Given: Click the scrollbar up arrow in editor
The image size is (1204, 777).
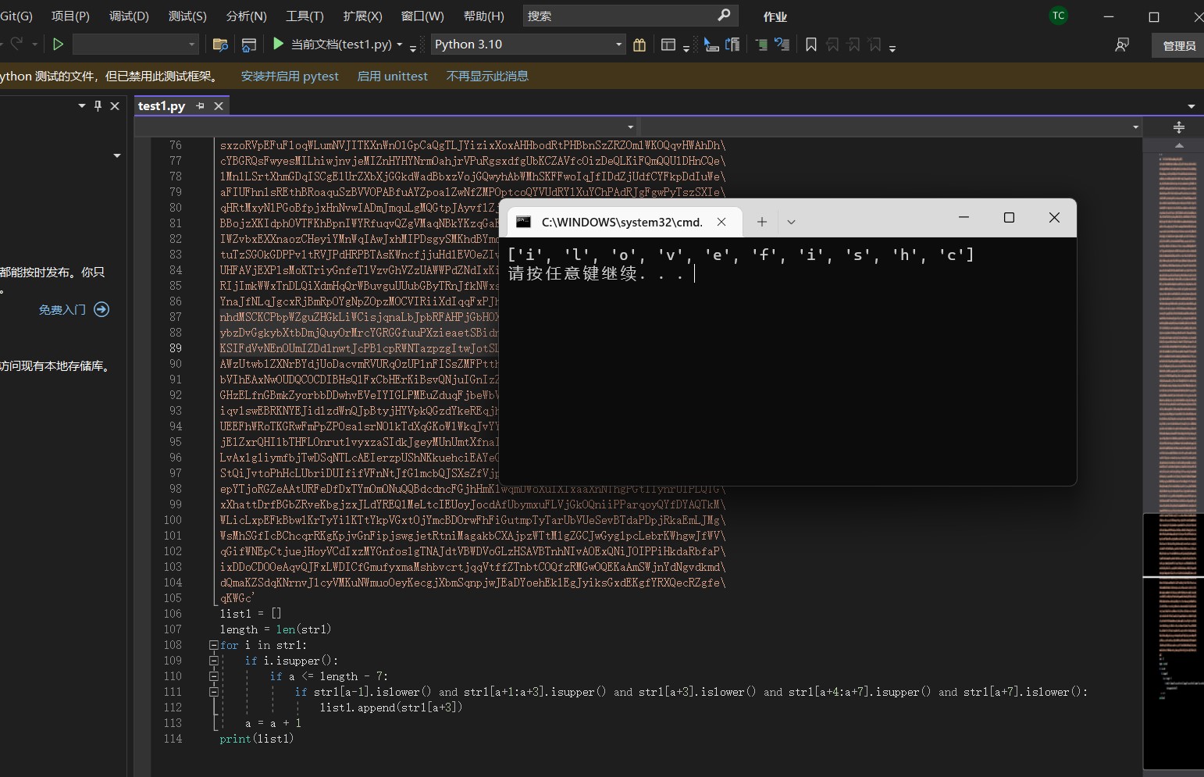Looking at the screenshot, I should point(1179,145).
